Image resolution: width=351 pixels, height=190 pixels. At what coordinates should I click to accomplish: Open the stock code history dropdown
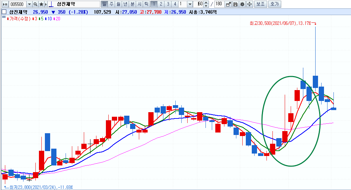click(x=29, y=4)
